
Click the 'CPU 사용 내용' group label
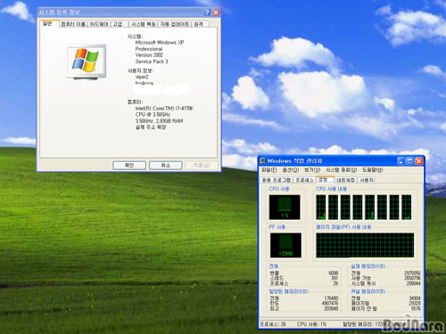click(331, 189)
